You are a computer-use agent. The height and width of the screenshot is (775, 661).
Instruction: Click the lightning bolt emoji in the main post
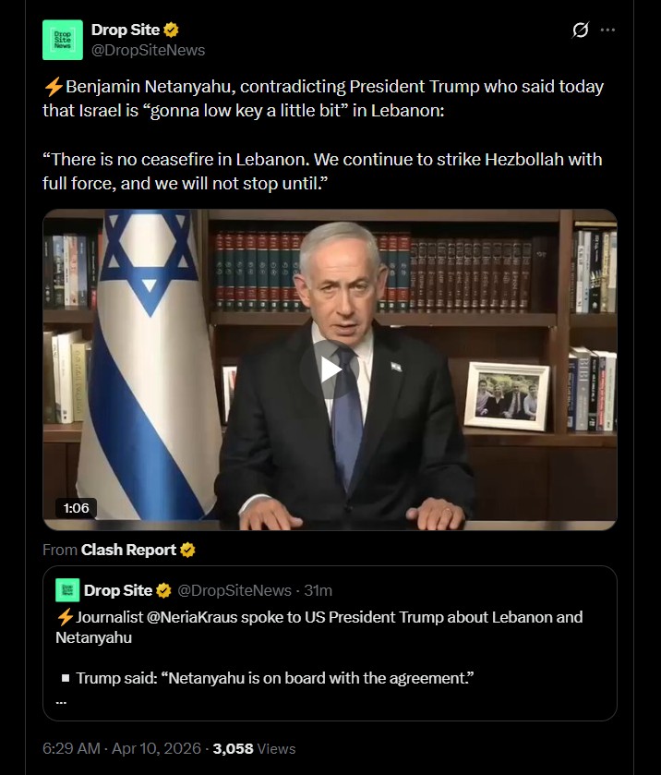(54, 87)
